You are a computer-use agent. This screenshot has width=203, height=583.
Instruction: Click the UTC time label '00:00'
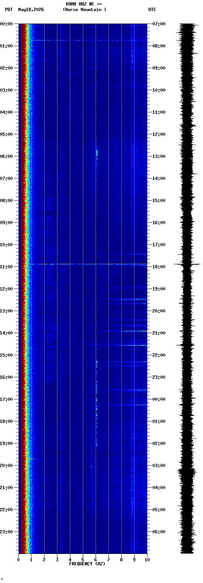click(x=159, y=399)
